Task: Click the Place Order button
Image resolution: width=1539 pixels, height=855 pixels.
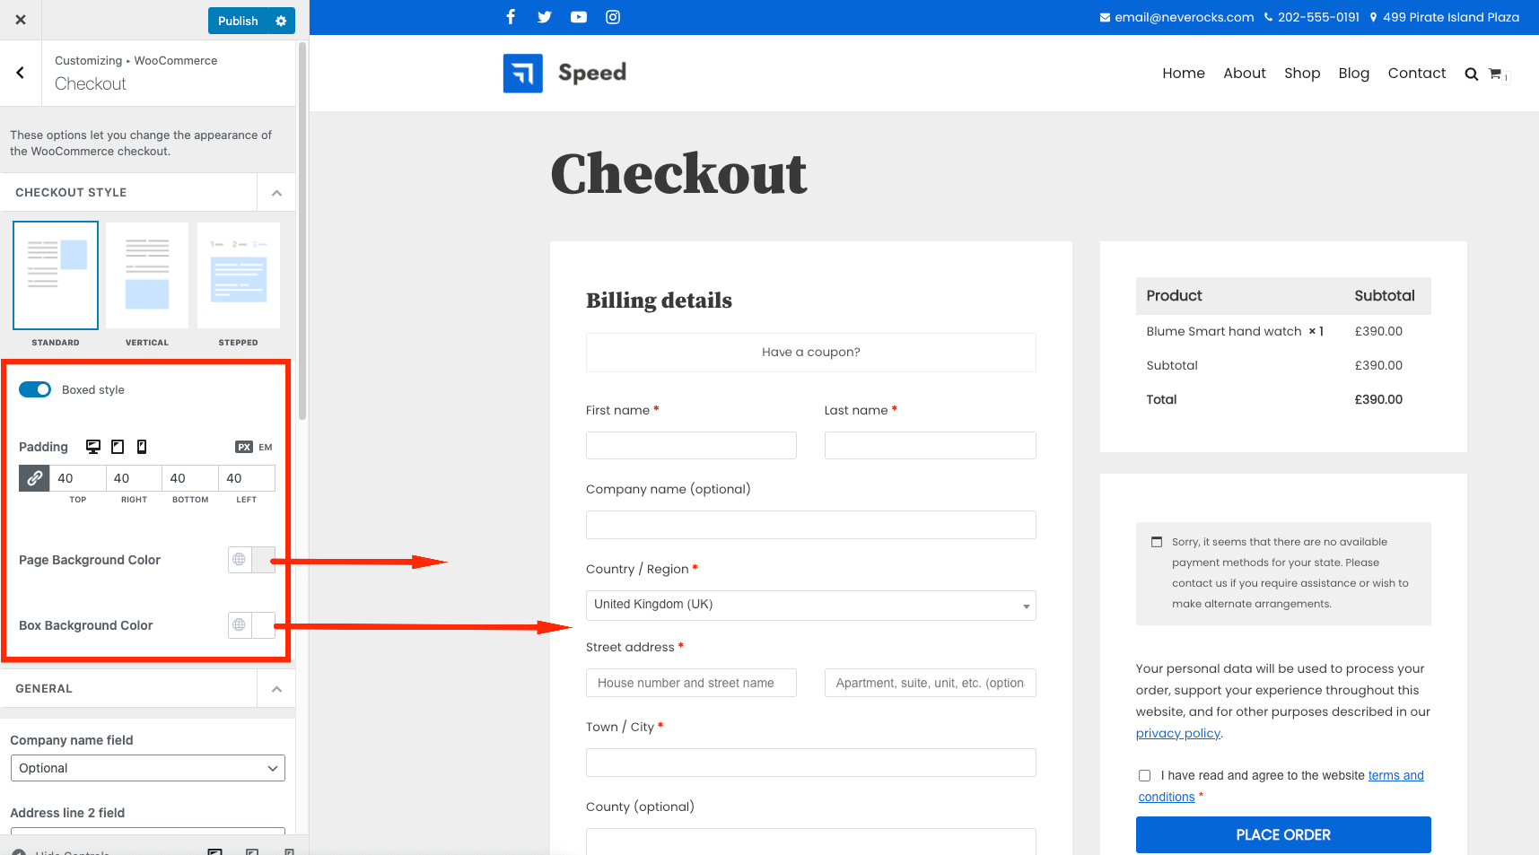Action: 1282,834
